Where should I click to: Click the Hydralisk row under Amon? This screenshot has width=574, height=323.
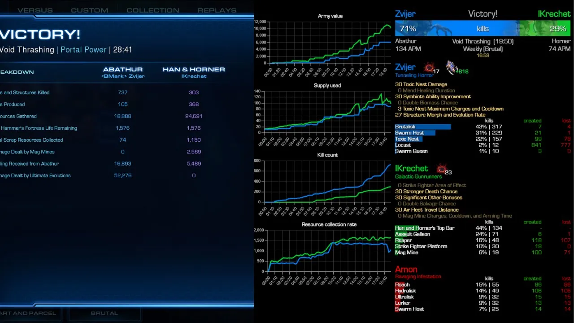[x=483, y=291]
